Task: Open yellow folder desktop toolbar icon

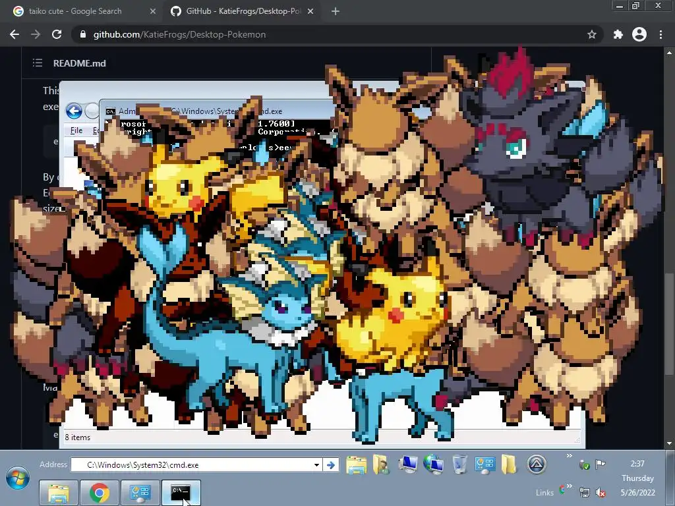Action: 509,464
